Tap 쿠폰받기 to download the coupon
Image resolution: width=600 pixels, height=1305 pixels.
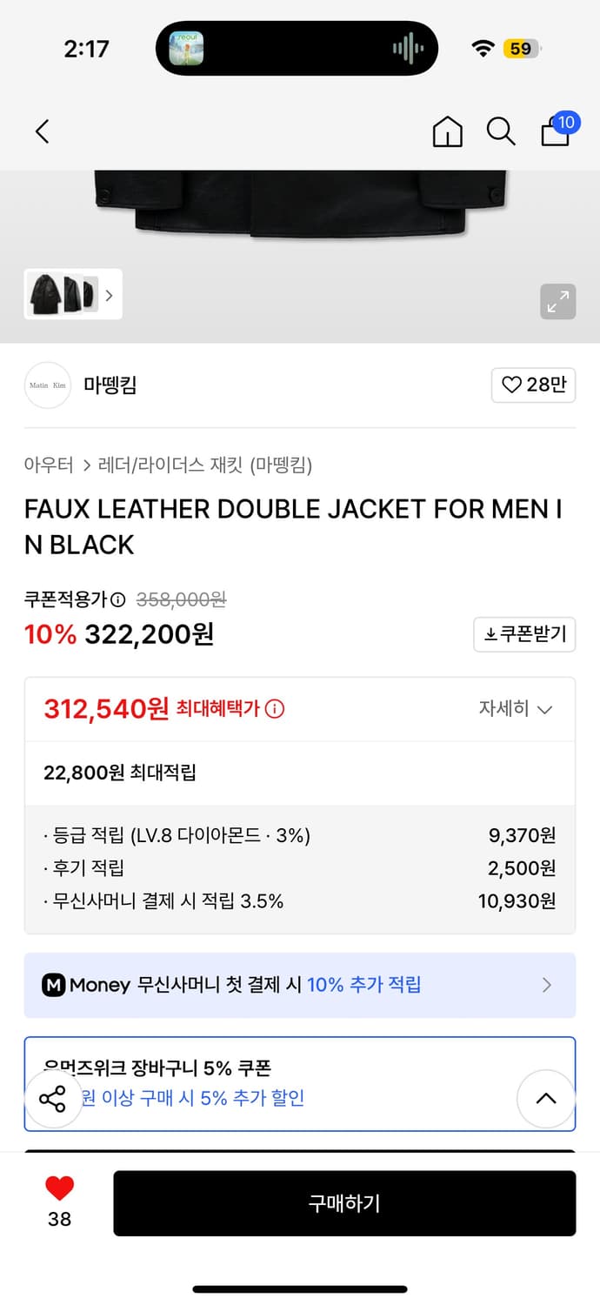click(524, 634)
